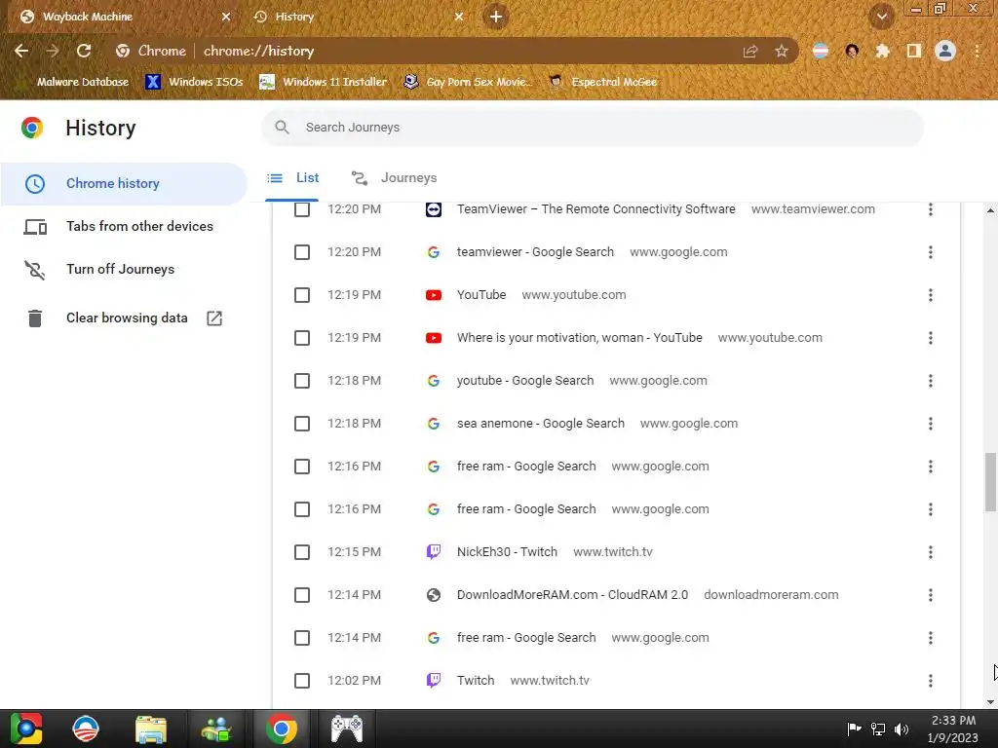The height and width of the screenshot is (748, 998).
Task: Add a new tab with the plus button
Action: (x=496, y=17)
